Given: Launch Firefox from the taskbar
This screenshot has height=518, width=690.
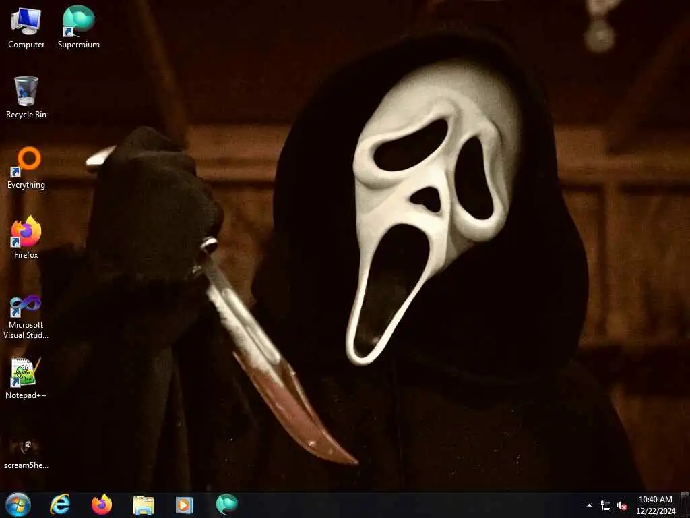Looking at the screenshot, I should click(x=102, y=505).
